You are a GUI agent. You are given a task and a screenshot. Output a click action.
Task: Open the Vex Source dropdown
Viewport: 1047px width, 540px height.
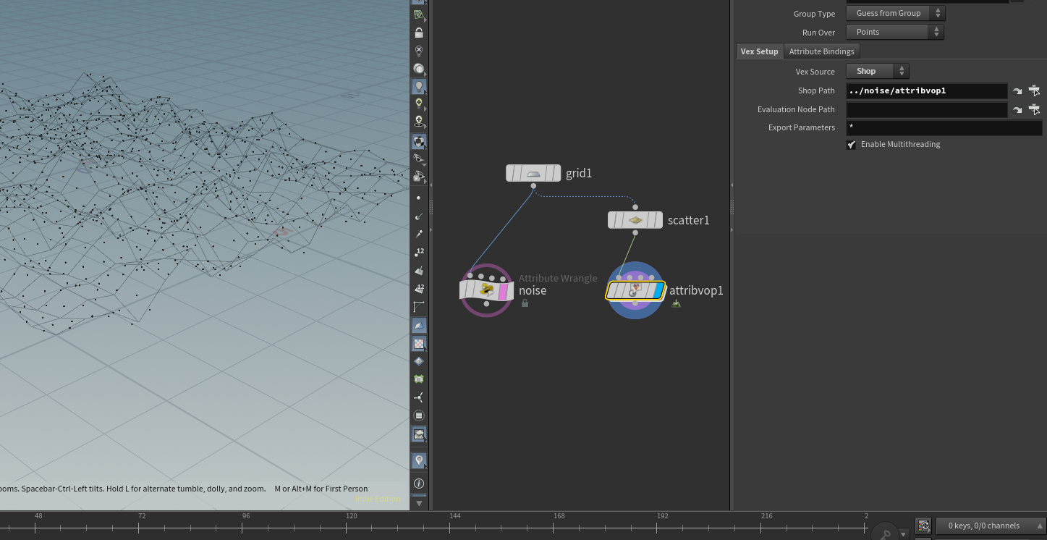[878, 72]
